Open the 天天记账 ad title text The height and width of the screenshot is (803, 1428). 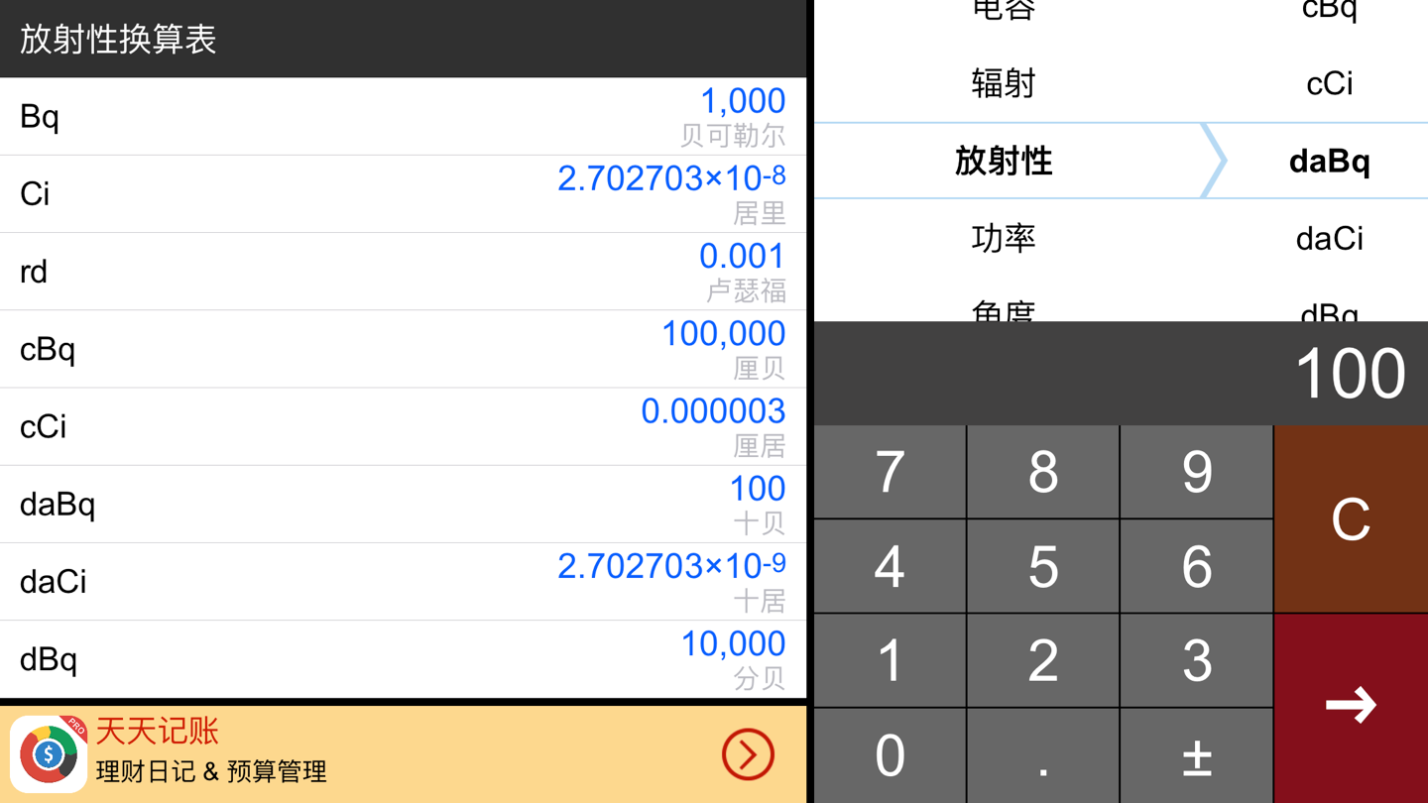click(157, 732)
